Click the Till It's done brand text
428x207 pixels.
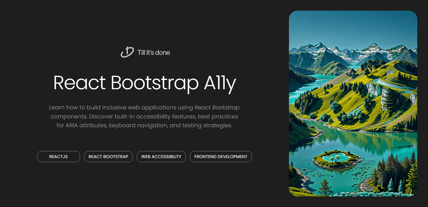pos(154,53)
